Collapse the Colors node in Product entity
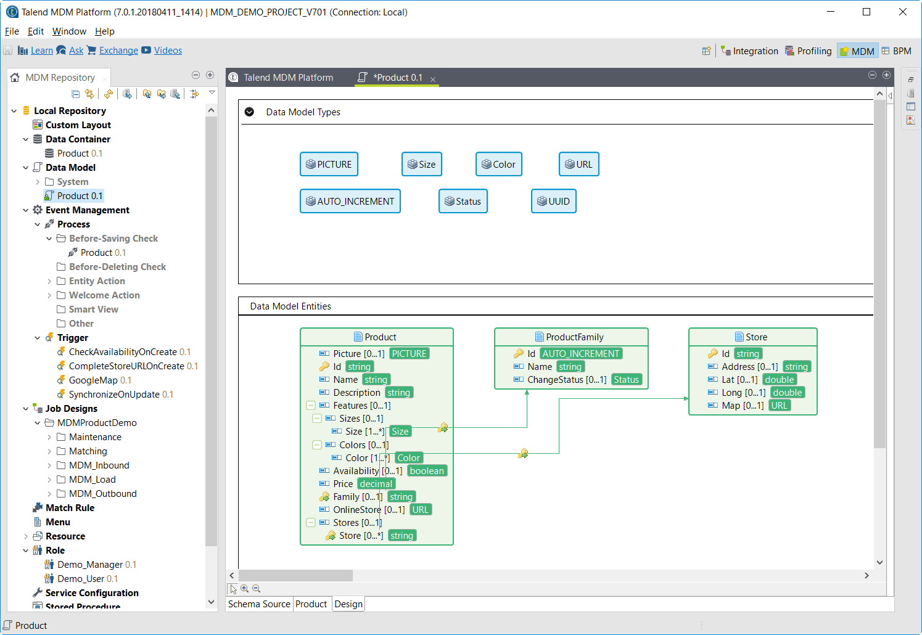The height and width of the screenshot is (635, 922). (317, 444)
